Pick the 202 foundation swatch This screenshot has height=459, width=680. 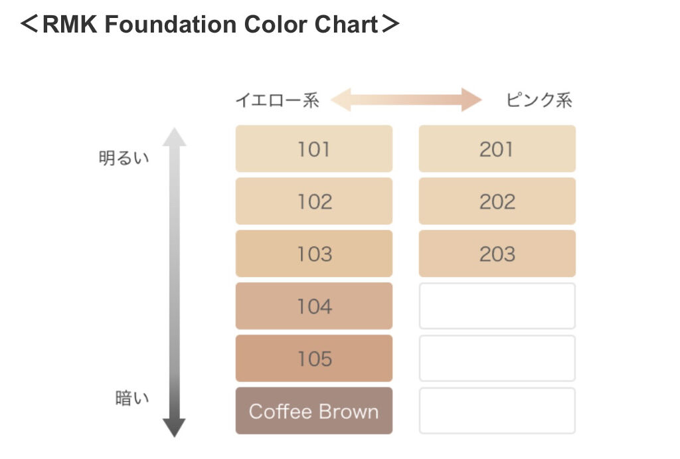[x=497, y=201]
